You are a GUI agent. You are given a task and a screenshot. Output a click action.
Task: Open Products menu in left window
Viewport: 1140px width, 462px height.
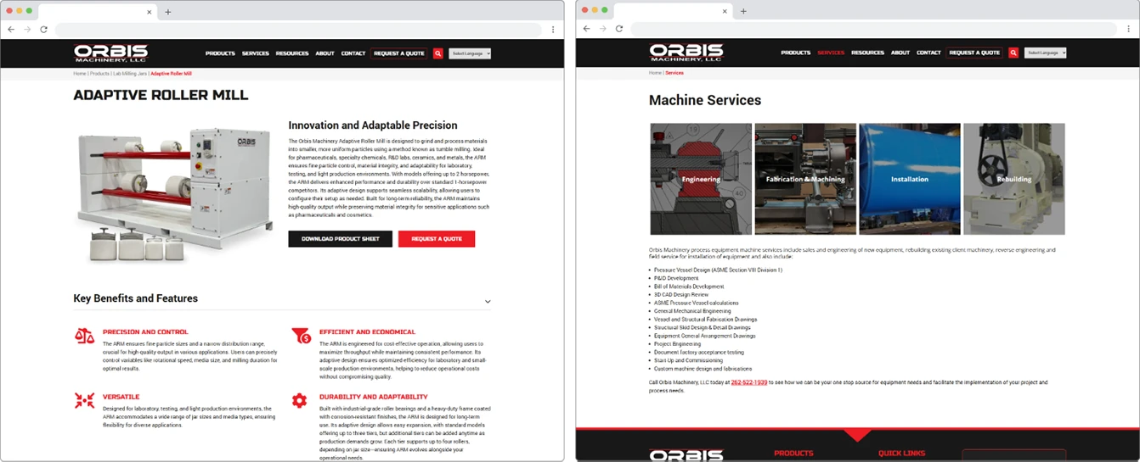pos(220,53)
